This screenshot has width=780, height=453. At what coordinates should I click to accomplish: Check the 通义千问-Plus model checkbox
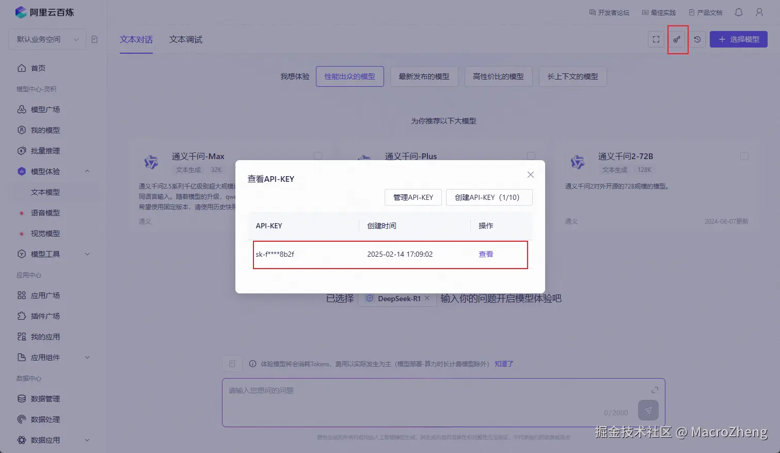(531, 156)
